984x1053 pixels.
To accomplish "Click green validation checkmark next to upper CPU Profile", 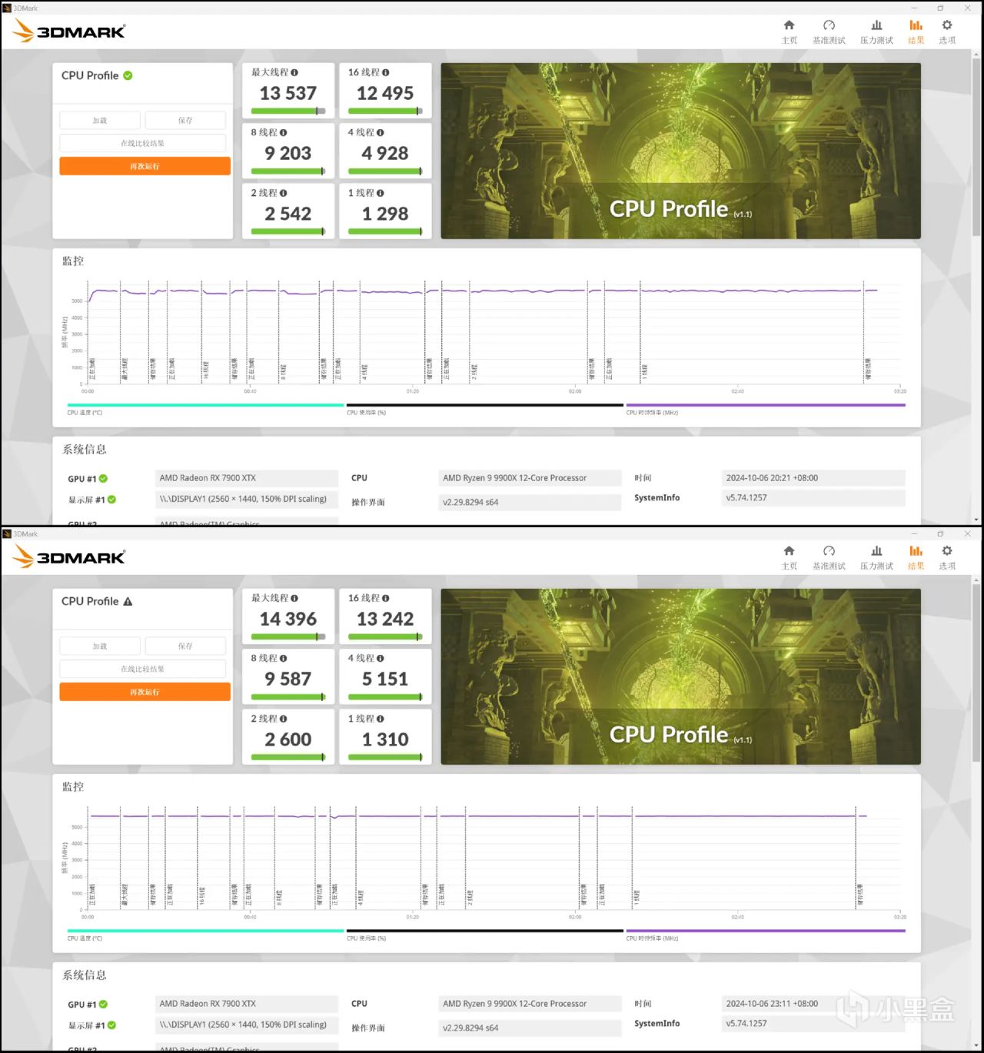I will (128, 75).
